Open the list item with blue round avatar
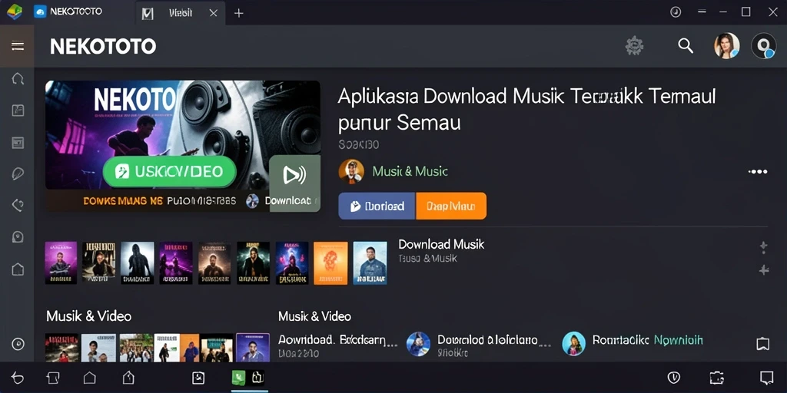 pos(479,345)
